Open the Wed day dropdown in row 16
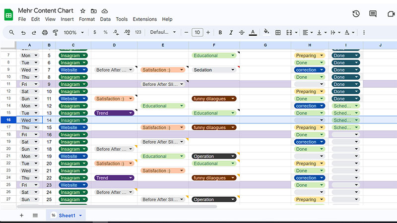This screenshot has height=223, width=397. (x=36, y=120)
